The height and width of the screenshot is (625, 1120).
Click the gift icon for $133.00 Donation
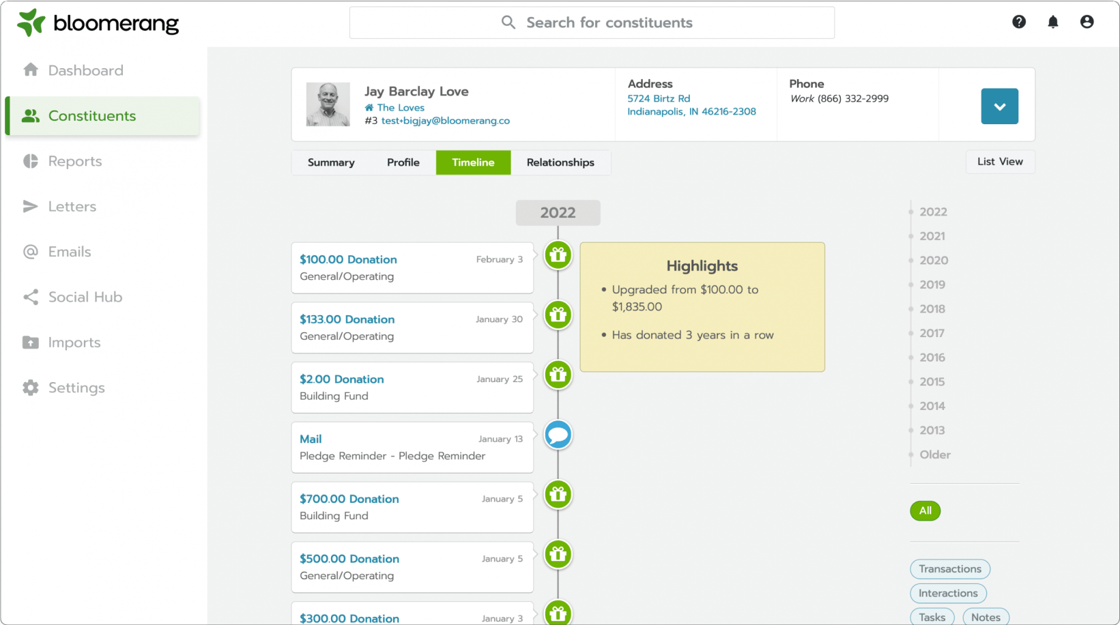tap(558, 315)
